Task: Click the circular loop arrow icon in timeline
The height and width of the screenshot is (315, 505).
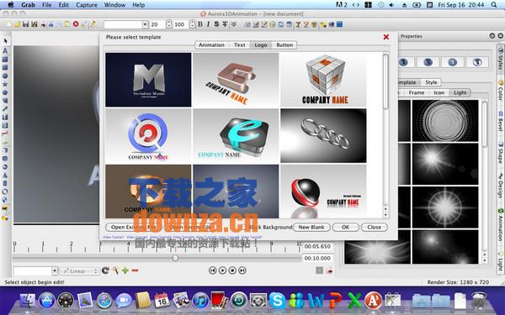Action: pos(105,270)
